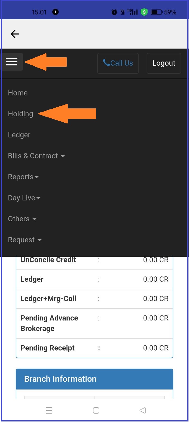The width and height of the screenshot is (189, 422).
Task: Collapse the hamburger navigation menu
Action: [12, 62]
